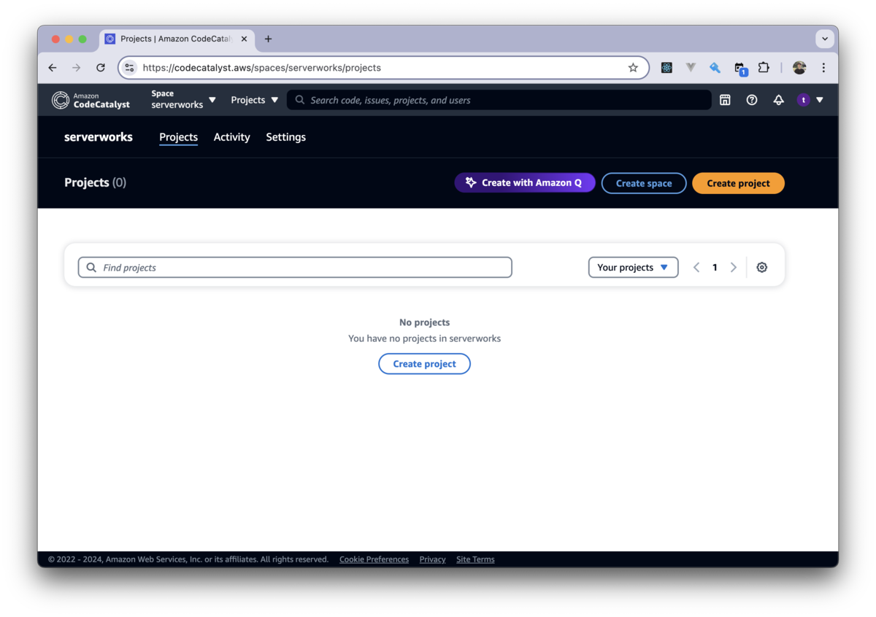876x617 pixels.
Task: Expand the Projects dropdown in top bar
Action: point(254,100)
